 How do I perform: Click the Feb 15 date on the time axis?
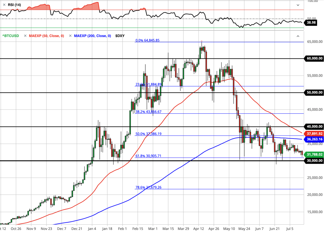pyautogui.click(x=137, y=229)
